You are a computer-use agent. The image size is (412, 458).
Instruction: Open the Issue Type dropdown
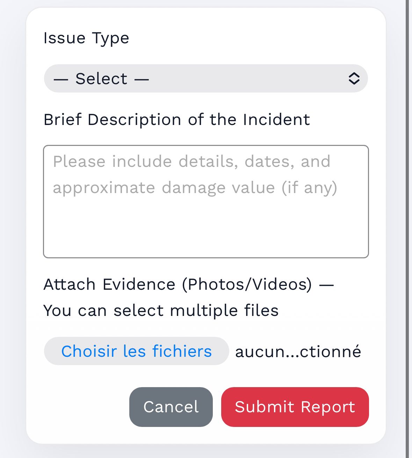(205, 79)
